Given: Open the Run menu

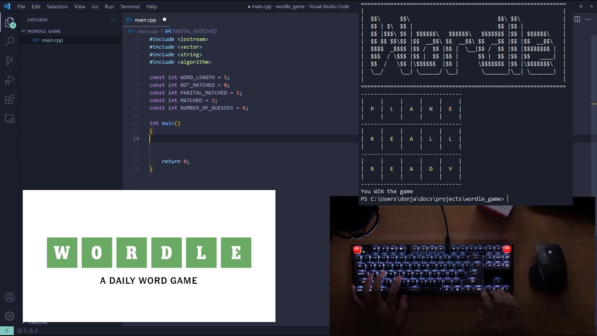Looking at the screenshot, I should 109,7.
